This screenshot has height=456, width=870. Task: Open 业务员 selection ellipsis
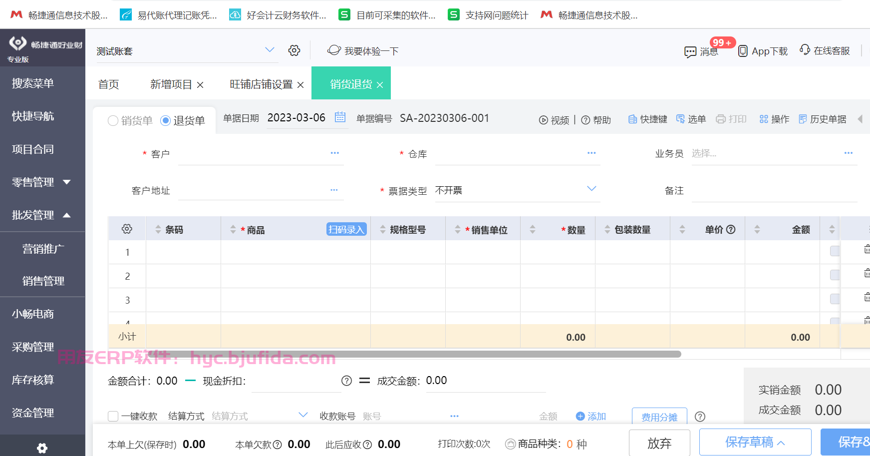click(849, 153)
